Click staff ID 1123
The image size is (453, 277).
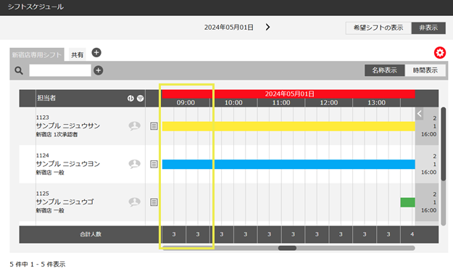click(x=43, y=117)
